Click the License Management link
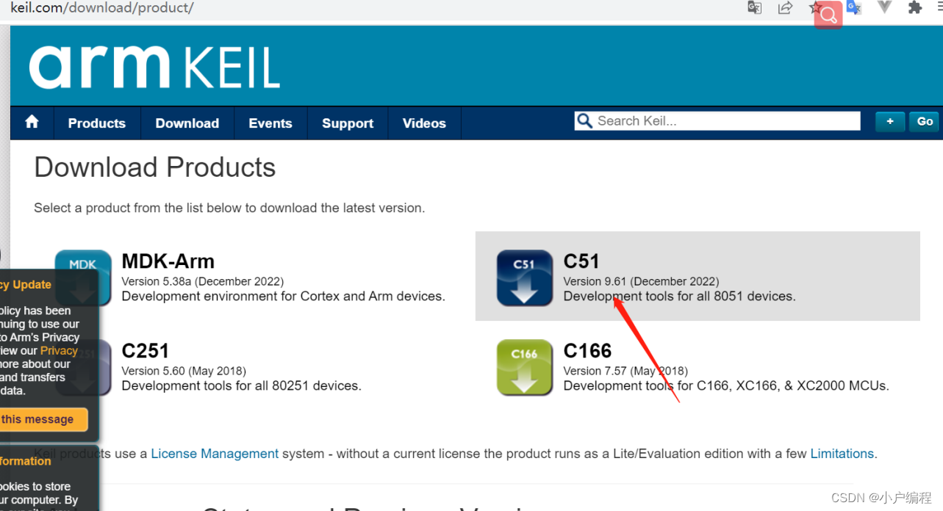This screenshot has width=943, height=511. coord(214,453)
